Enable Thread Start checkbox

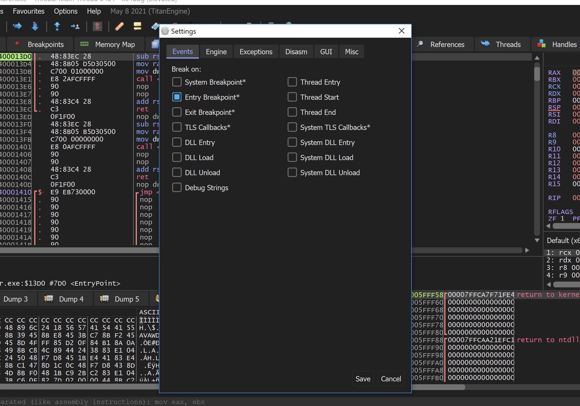point(292,97)
